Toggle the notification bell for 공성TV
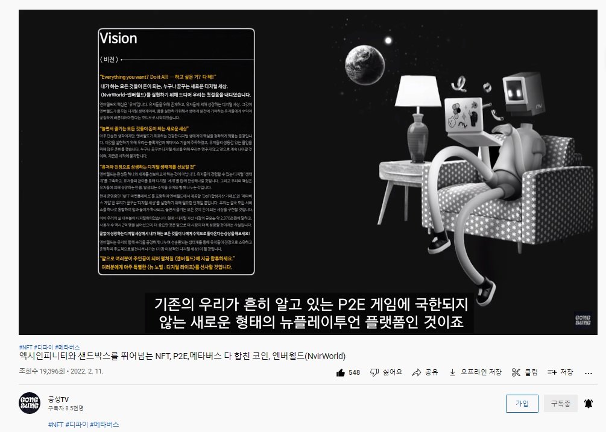 pyautogui.click(x=589, y=404)
